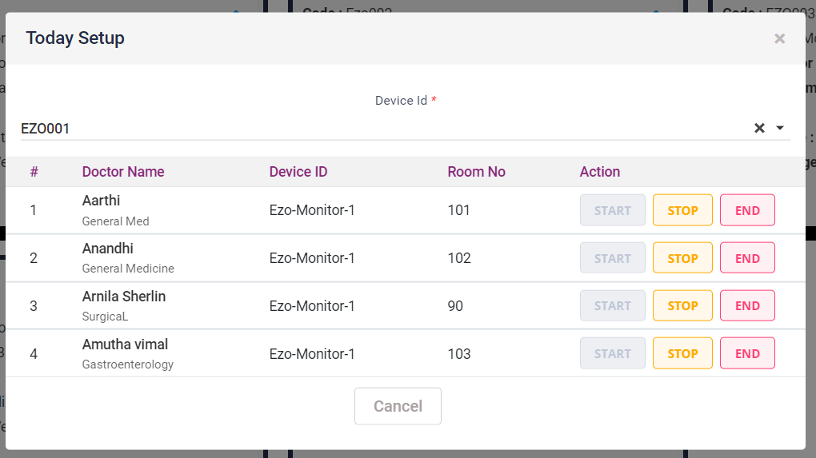Image resolution: width=816 pixels, height=458 pixels.
Task: Click the Device Id field showing EZO001
Action: pos(384,128)
